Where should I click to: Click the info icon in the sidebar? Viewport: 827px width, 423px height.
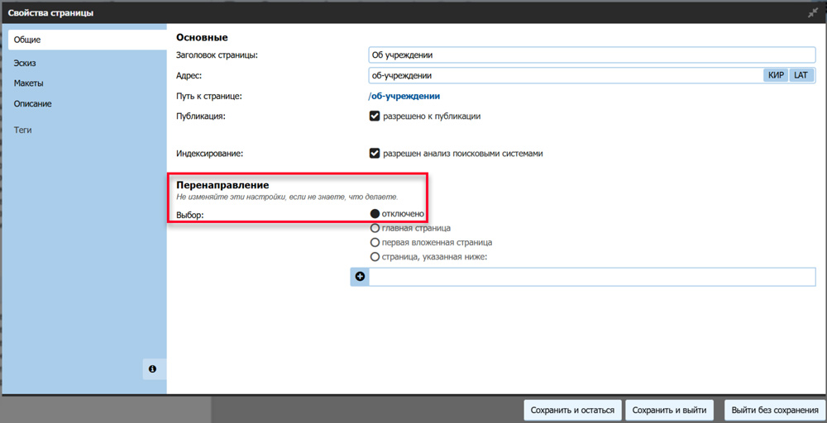point(153,368)
